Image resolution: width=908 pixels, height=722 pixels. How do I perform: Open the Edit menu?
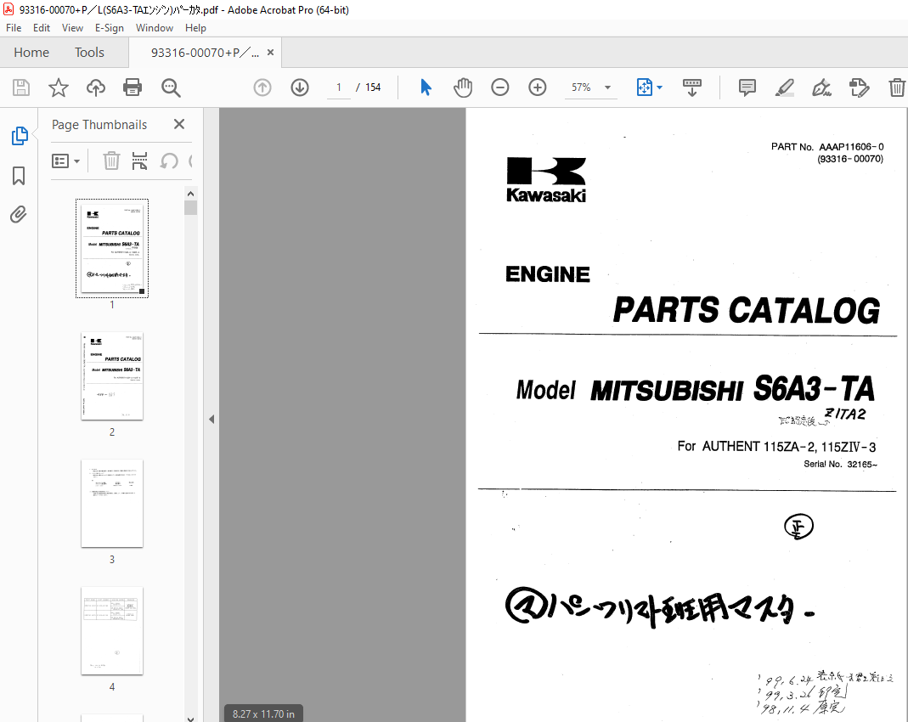click(41, 28)
